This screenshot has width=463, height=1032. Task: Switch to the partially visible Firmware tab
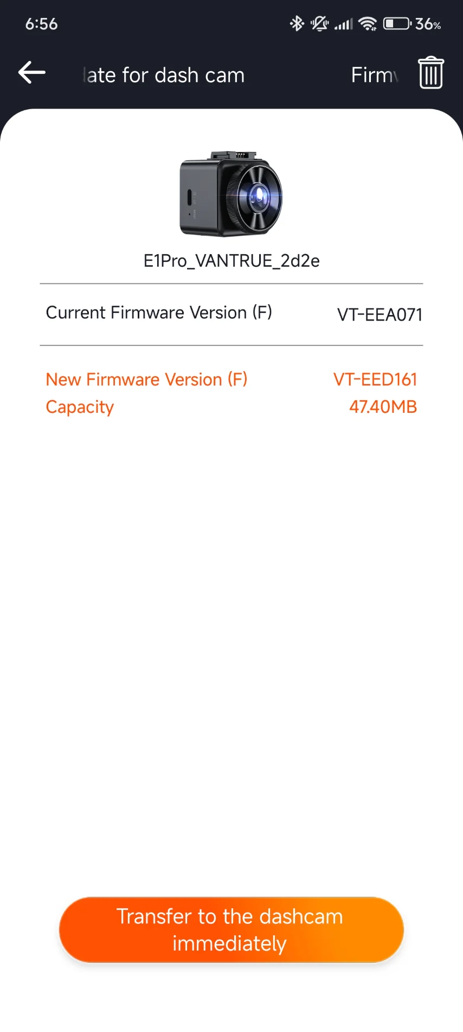(375, 75)
